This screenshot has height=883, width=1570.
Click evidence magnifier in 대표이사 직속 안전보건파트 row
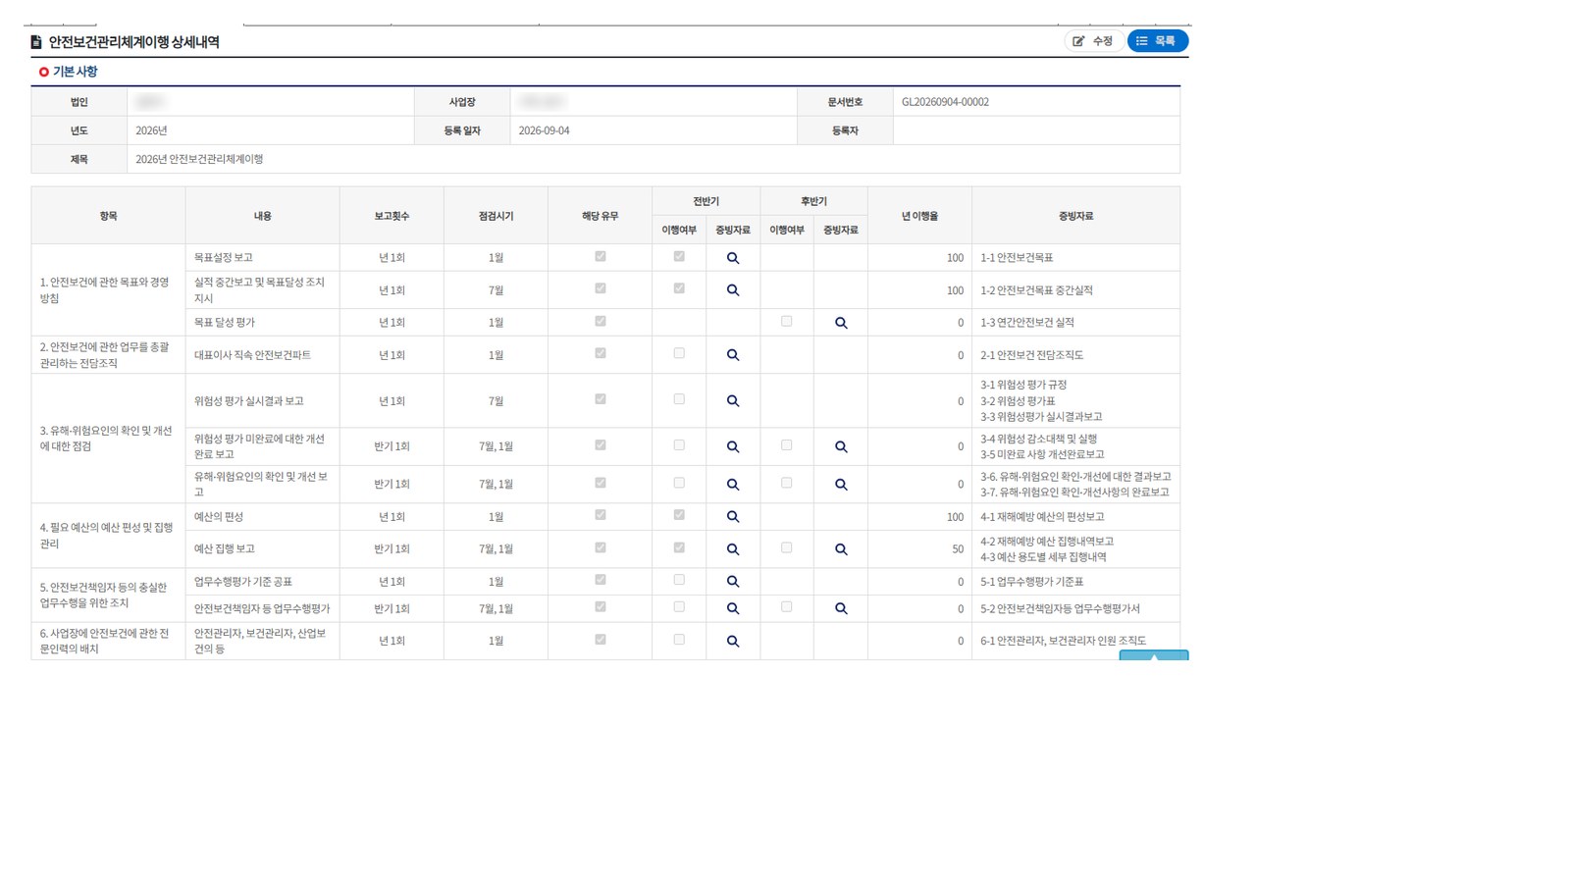coord(733,355)
